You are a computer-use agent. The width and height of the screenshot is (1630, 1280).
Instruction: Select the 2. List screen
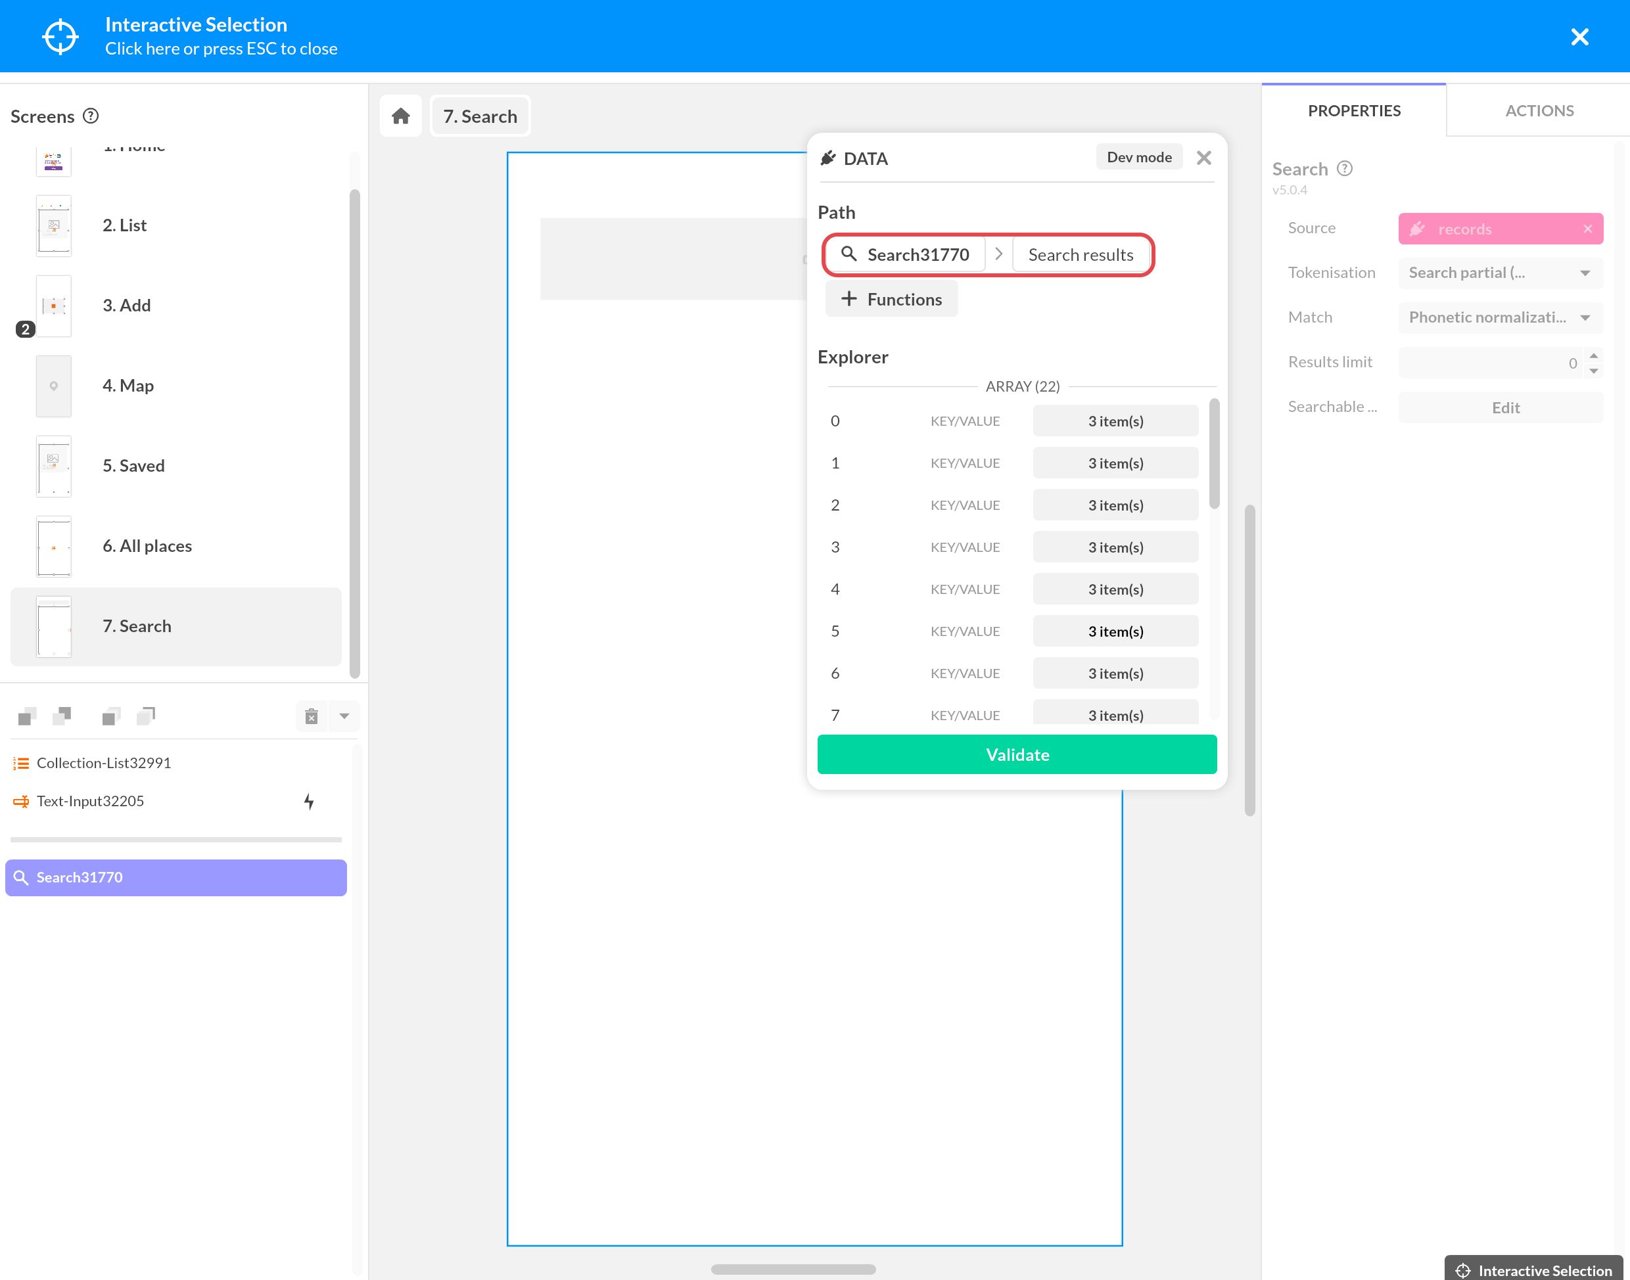point(176,225)
